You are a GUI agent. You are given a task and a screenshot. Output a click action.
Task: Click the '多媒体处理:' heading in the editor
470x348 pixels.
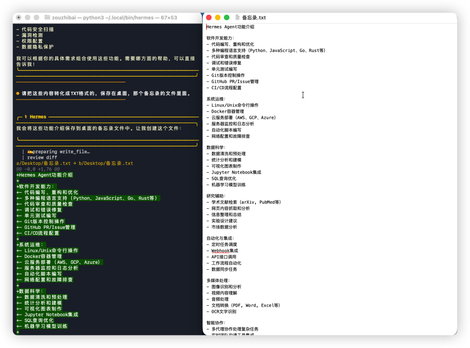(x=218, y=281)
